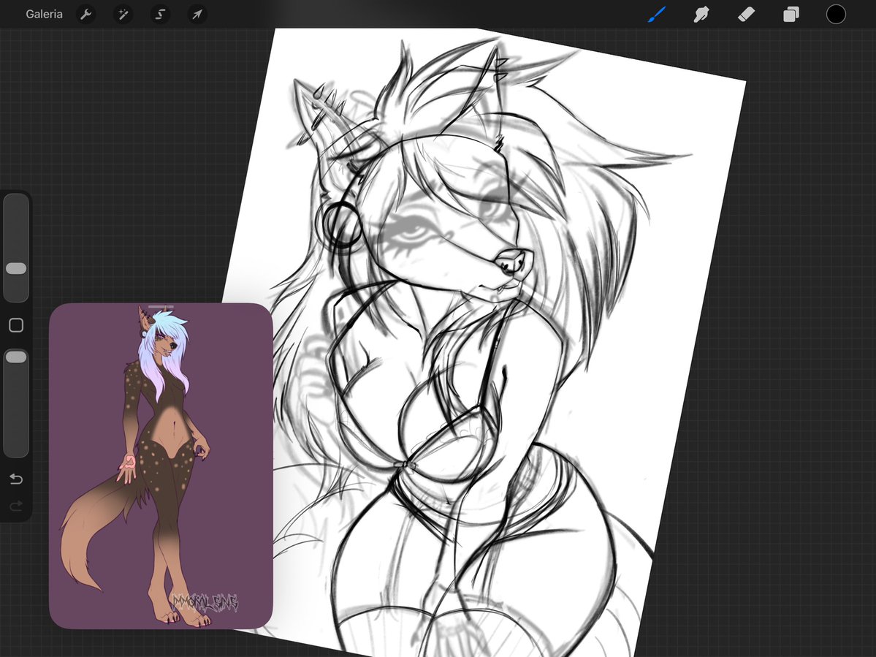The width and height of the screenshot is (876, 657).
Task: Open the black color picker
Action: [836, 14]
